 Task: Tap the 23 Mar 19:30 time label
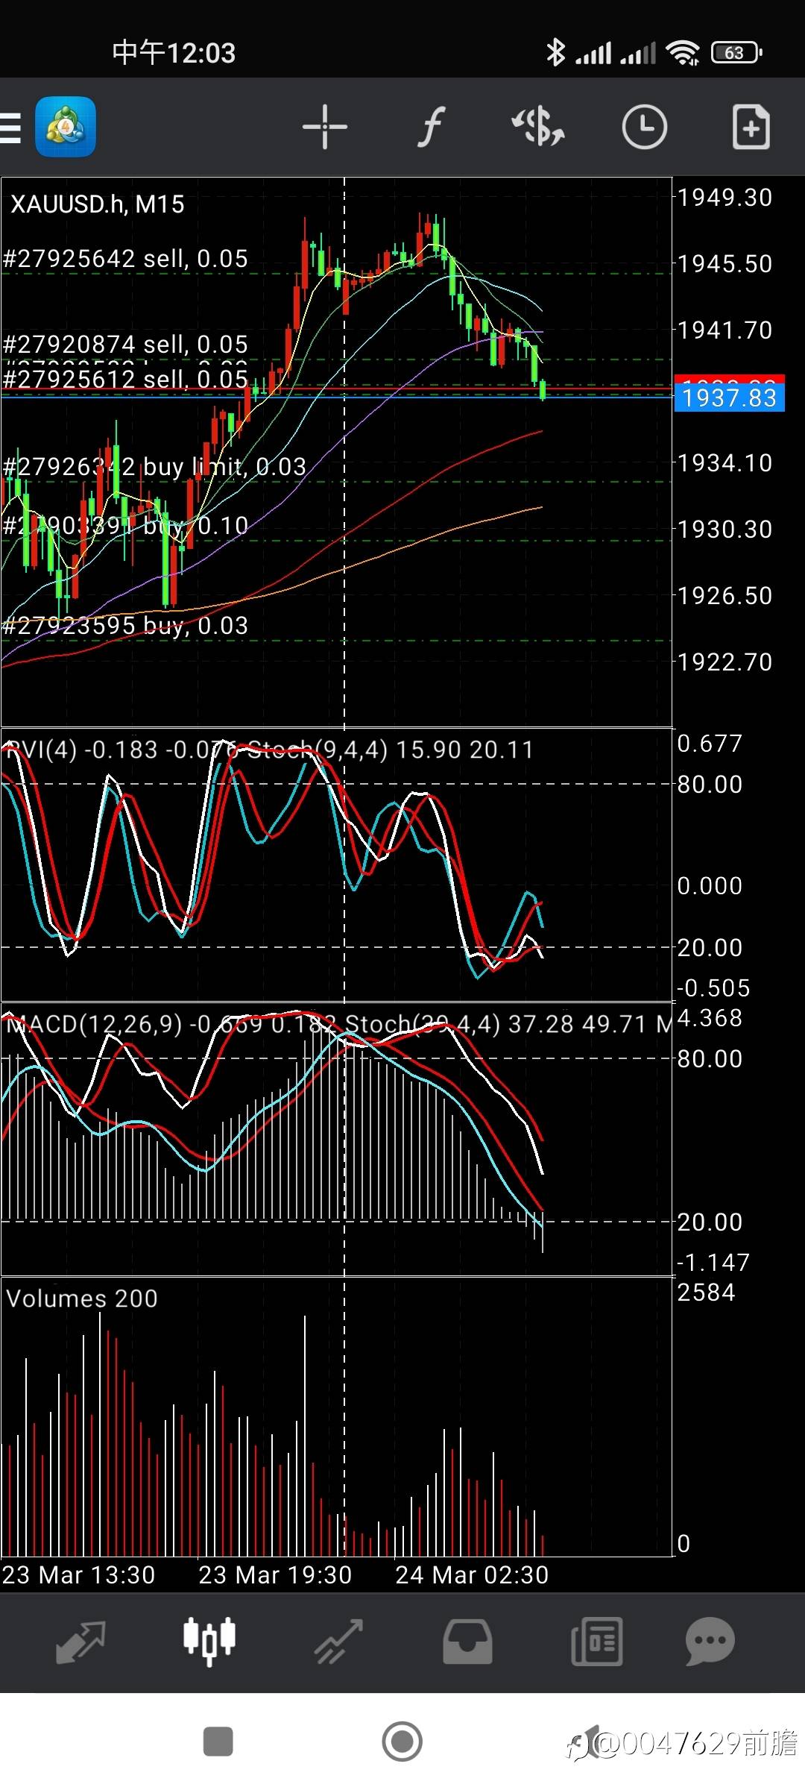point(275,1575)
